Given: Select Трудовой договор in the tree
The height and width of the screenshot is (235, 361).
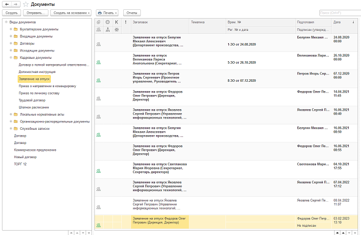Looking at the screenshot, I should point(32,100).
